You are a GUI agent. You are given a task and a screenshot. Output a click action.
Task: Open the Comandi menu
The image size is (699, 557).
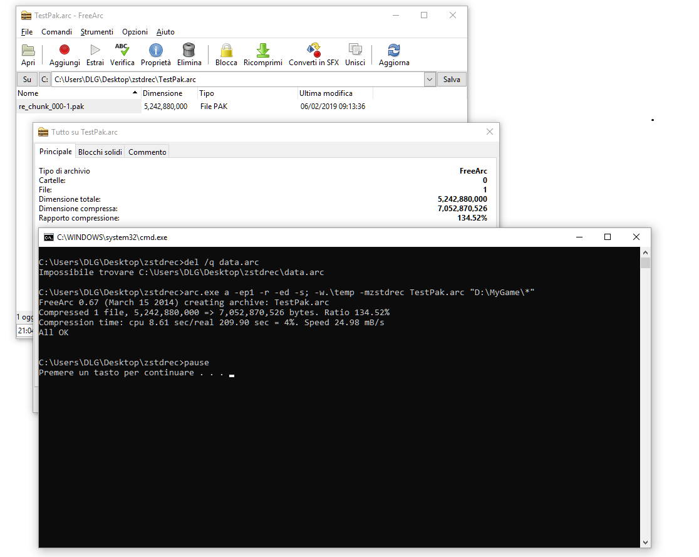pos(56,32)
